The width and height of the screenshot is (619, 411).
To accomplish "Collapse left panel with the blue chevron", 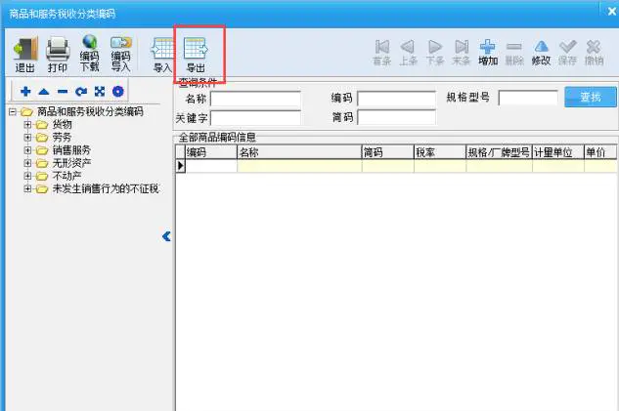I will (x=166, y=236).
